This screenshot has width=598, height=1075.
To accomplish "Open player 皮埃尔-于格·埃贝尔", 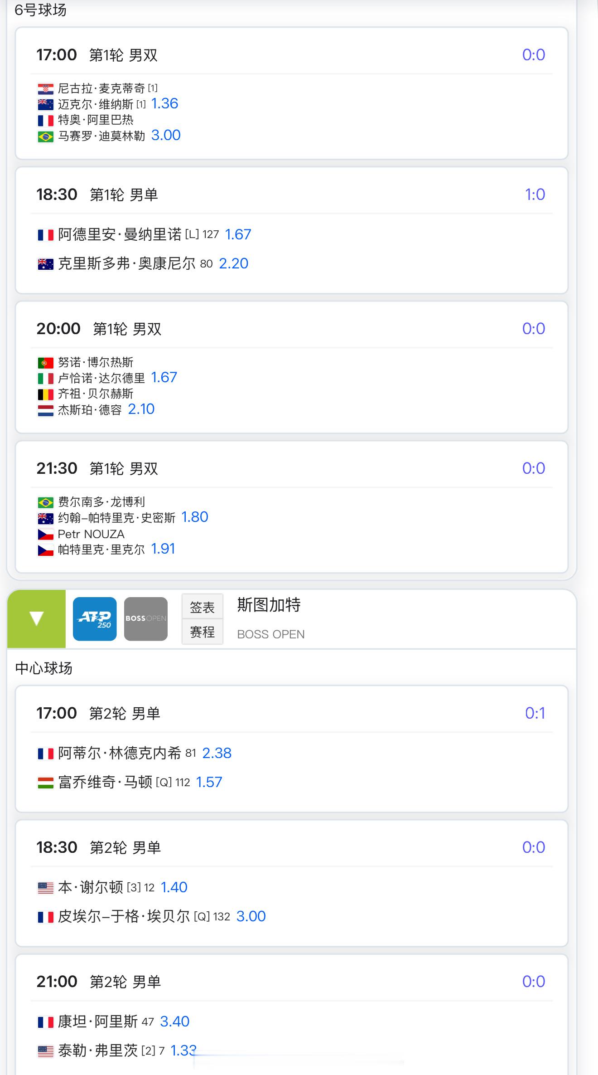I will [124, 916].
